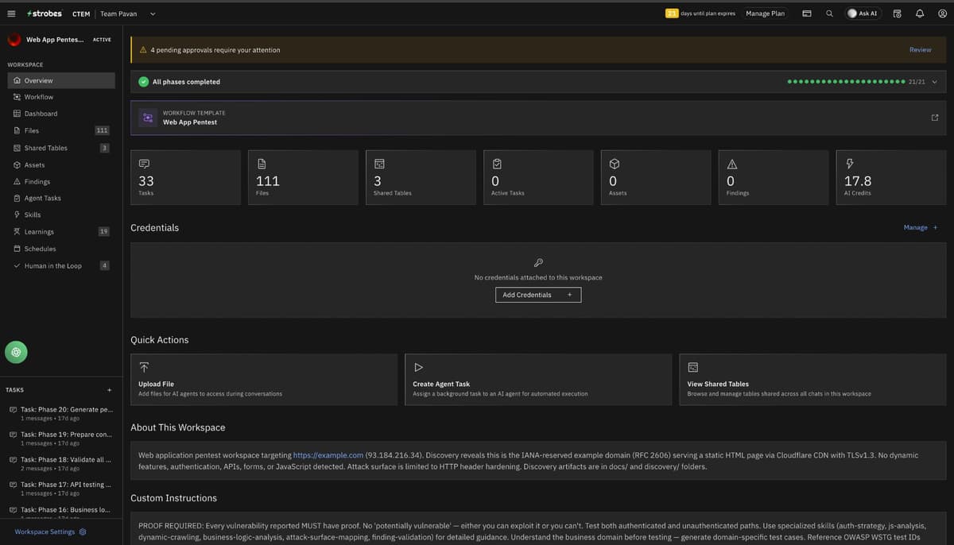
Task: Open Shared Tables in the sidebar
Action: pos(61,148)
